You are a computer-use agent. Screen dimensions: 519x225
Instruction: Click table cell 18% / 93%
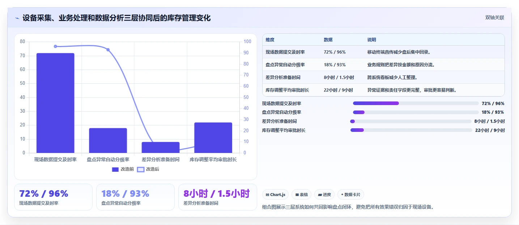(335, 65)
